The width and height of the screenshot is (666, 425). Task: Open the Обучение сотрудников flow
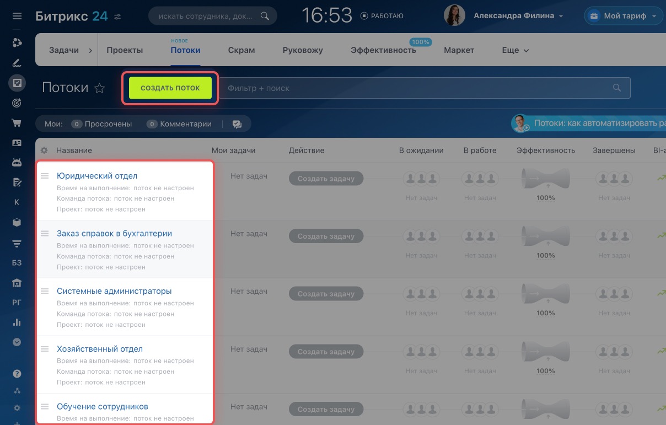coord(103,407)
